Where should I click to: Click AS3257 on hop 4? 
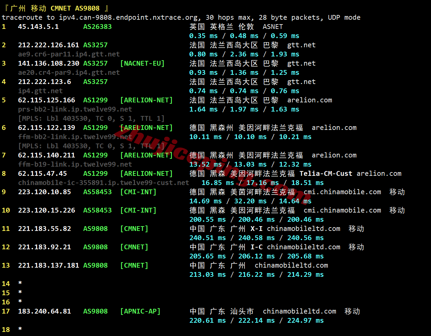click(96, 82)
